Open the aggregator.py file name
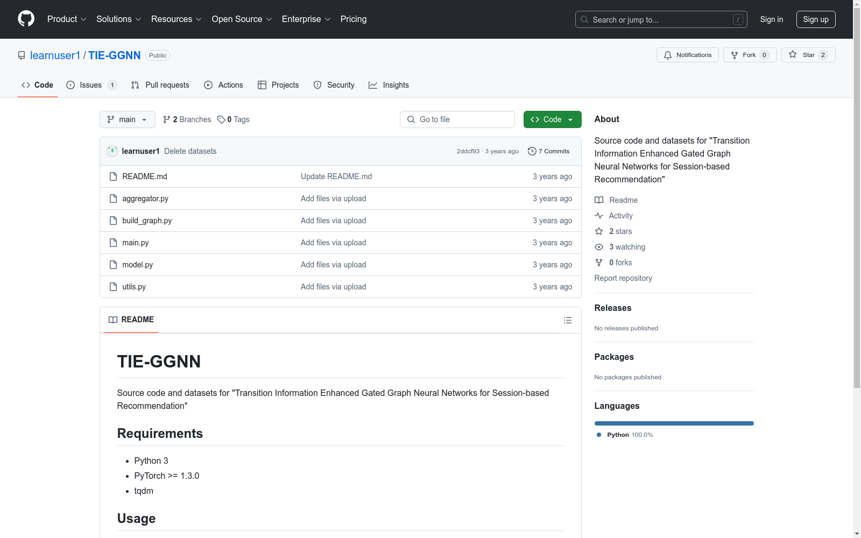Viewport: 861px width, 538px height. tap(145, 199)
